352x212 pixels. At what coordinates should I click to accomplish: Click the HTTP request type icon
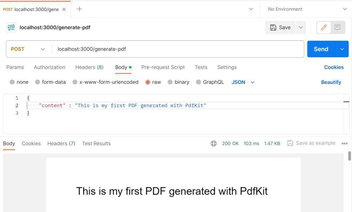tap(11, 27)
